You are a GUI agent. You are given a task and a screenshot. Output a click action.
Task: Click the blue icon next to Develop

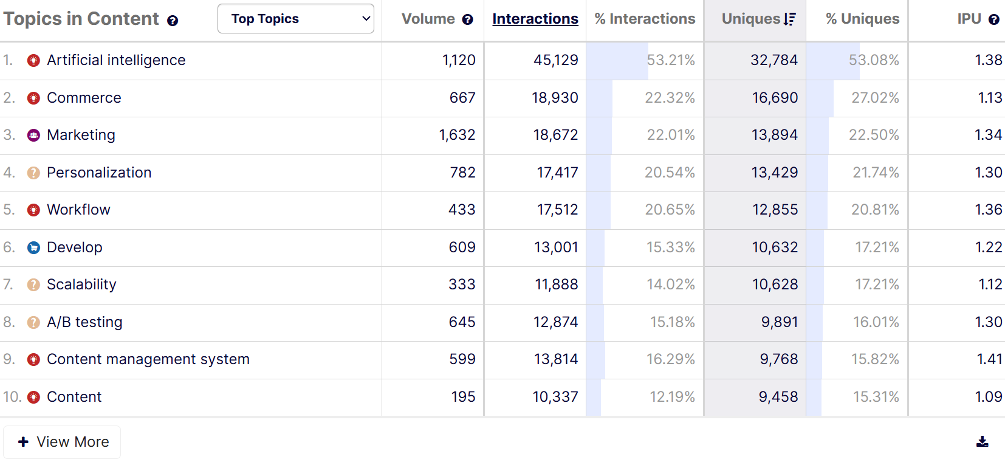[x=34, y=247]
